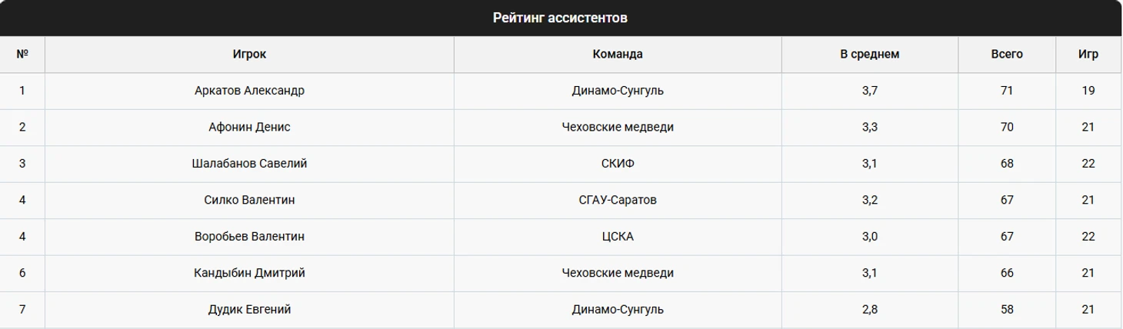Open team СГАУ-Саратов
Image resolution: width=1123 pixels, height=329 pixels.
click(x=618, y=200)
